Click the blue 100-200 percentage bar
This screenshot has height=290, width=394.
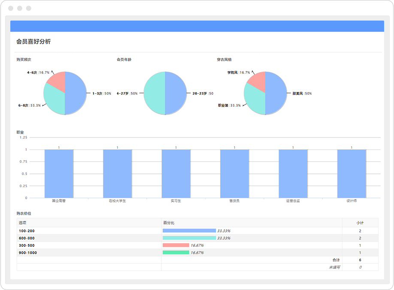click(189, 231)
